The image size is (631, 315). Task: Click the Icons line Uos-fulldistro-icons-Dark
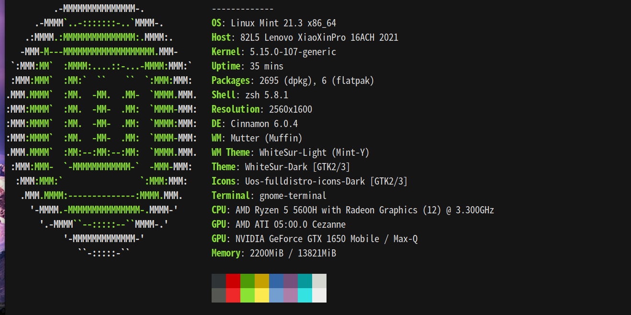[x=310, y=181]
